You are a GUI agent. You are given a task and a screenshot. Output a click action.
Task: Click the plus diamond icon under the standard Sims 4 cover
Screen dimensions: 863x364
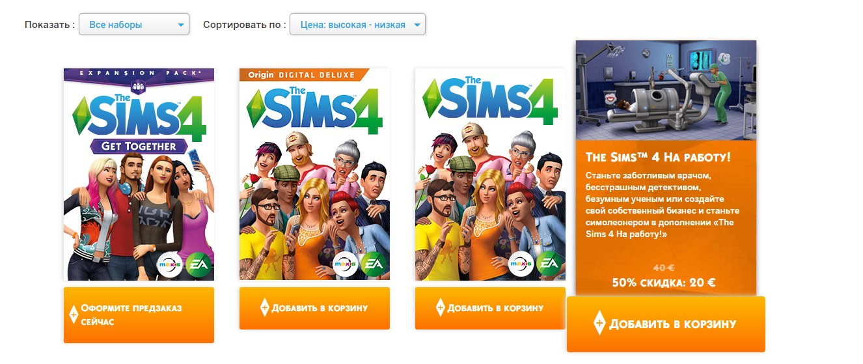[x=440, y=307]
